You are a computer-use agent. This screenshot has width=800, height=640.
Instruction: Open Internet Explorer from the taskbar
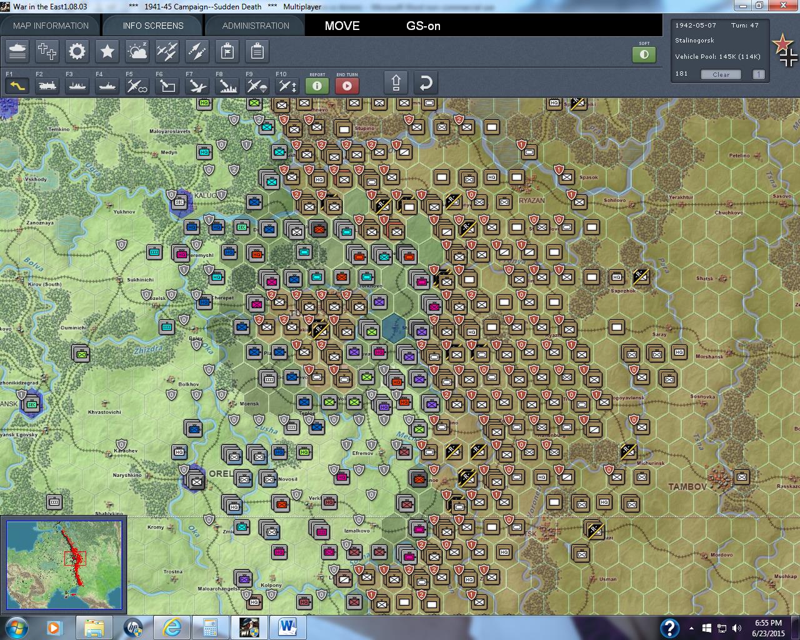pyautogui.click(x=172, y=627)
